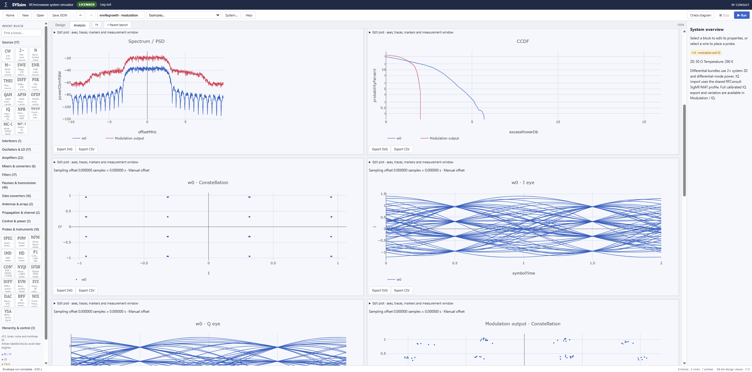Expand Edit plot options for CCDF
The height and width of the screenshot is (372, 752).
411,32
